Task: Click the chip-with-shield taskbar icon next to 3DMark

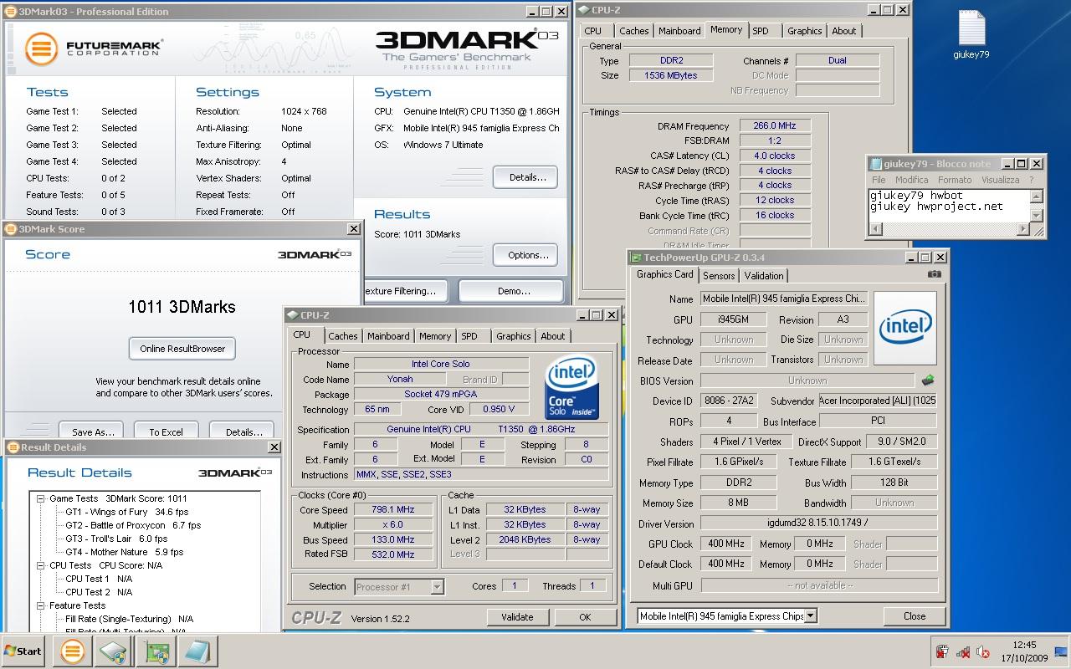Action: (x=113, y=651)
